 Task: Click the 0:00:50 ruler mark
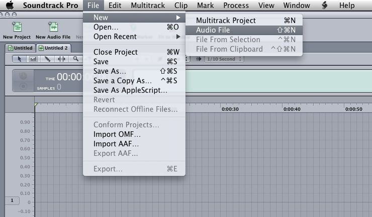(x=353, y=109)
